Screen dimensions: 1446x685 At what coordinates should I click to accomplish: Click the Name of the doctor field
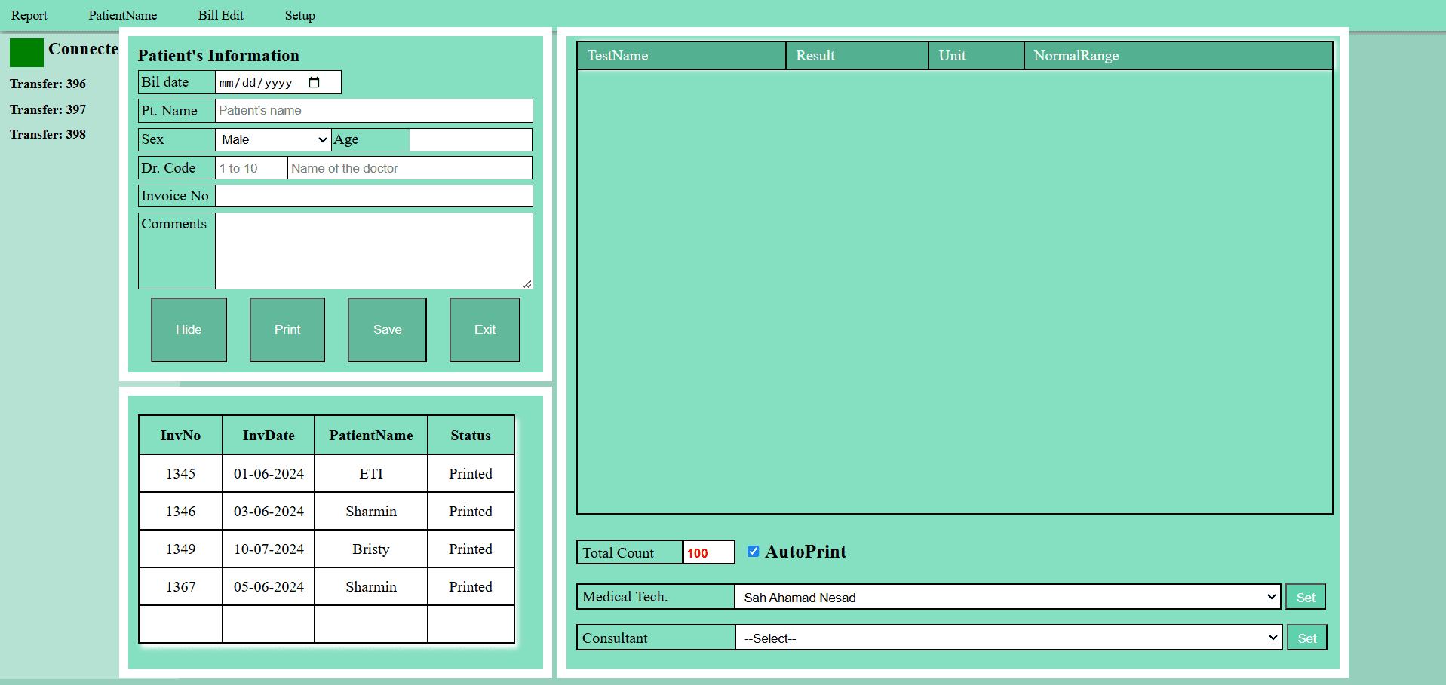(410, 167)
